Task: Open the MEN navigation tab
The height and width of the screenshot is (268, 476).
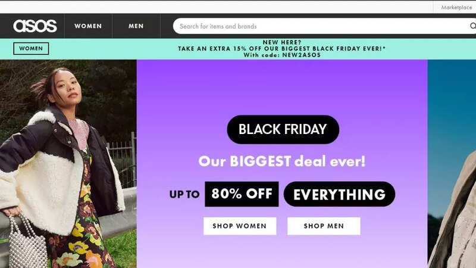Action: coord(136,26)
